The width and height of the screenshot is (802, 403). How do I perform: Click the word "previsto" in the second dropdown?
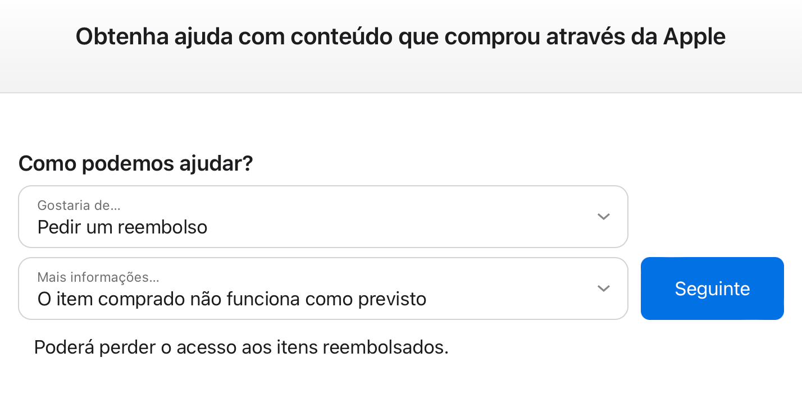click(x=392, y=299)
